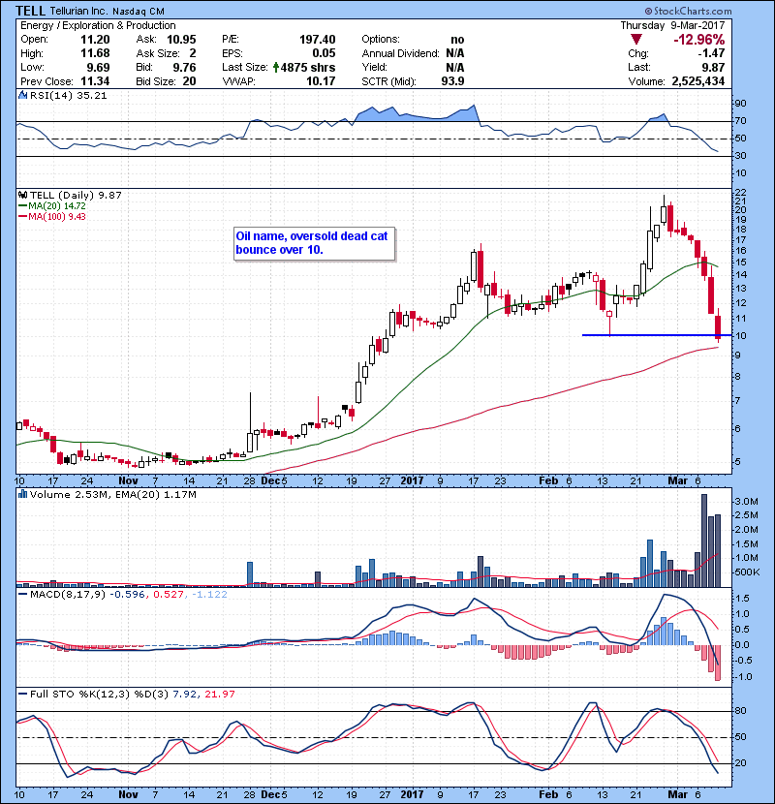Click the High price 11.68
The height and width of the screenshot is (804, 775).
(x=95, y=53)
